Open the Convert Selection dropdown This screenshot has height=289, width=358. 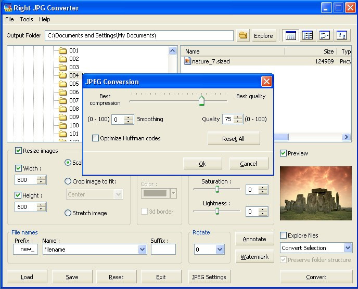(x=348, y=248)
